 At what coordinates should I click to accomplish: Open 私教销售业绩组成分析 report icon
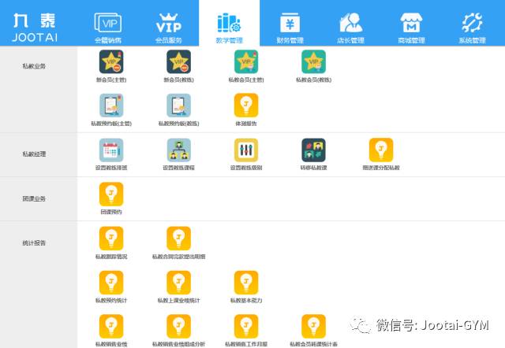(179, 327)
